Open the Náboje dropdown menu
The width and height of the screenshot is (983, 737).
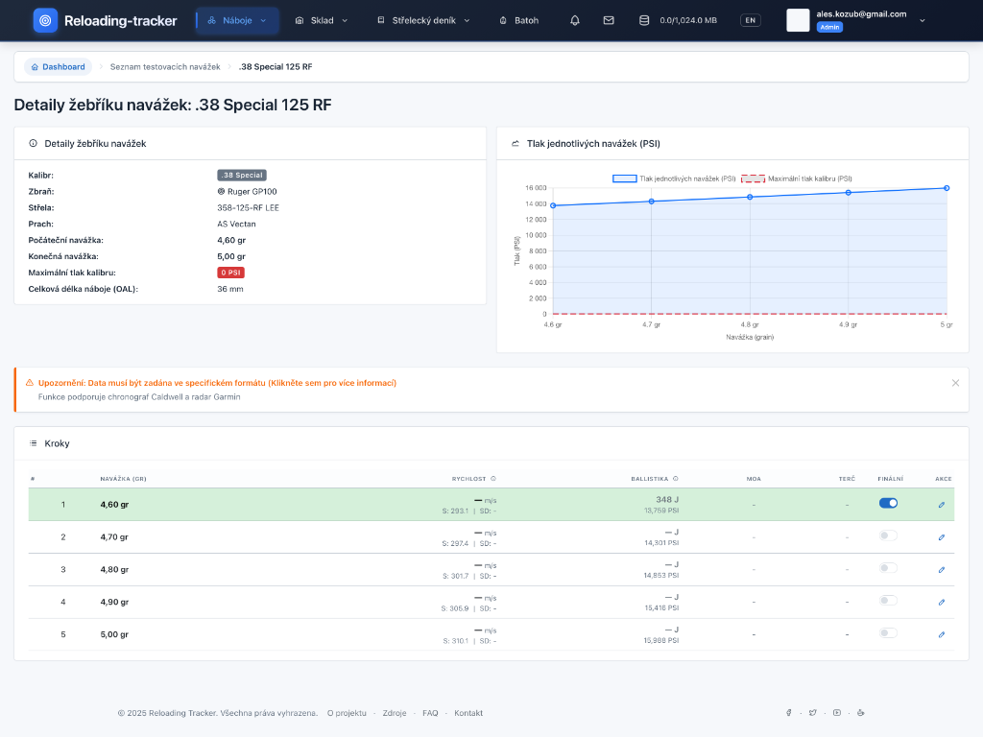pos(237,20)
